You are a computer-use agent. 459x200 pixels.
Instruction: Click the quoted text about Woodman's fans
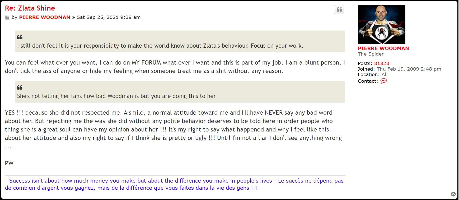point(116,96)
